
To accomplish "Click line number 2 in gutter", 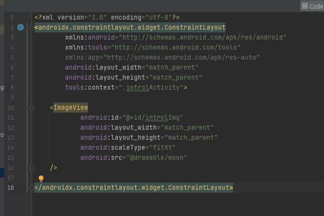I will [x=12, y=27].
